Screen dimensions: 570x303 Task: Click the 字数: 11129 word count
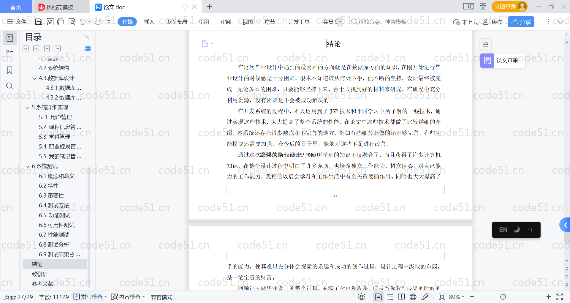click(x=54, y=297)
